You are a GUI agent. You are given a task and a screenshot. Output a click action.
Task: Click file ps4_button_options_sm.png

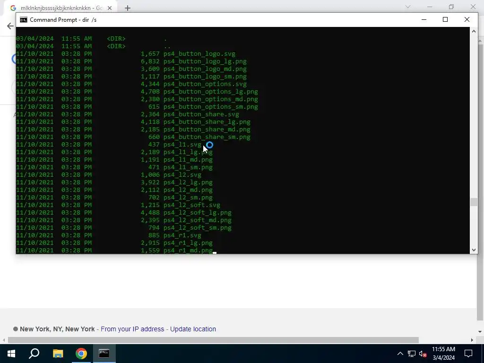[211, 107]
